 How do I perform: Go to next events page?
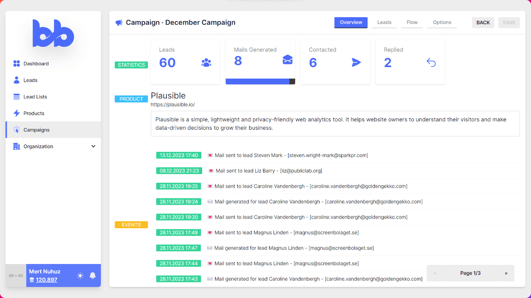point(506,273)
